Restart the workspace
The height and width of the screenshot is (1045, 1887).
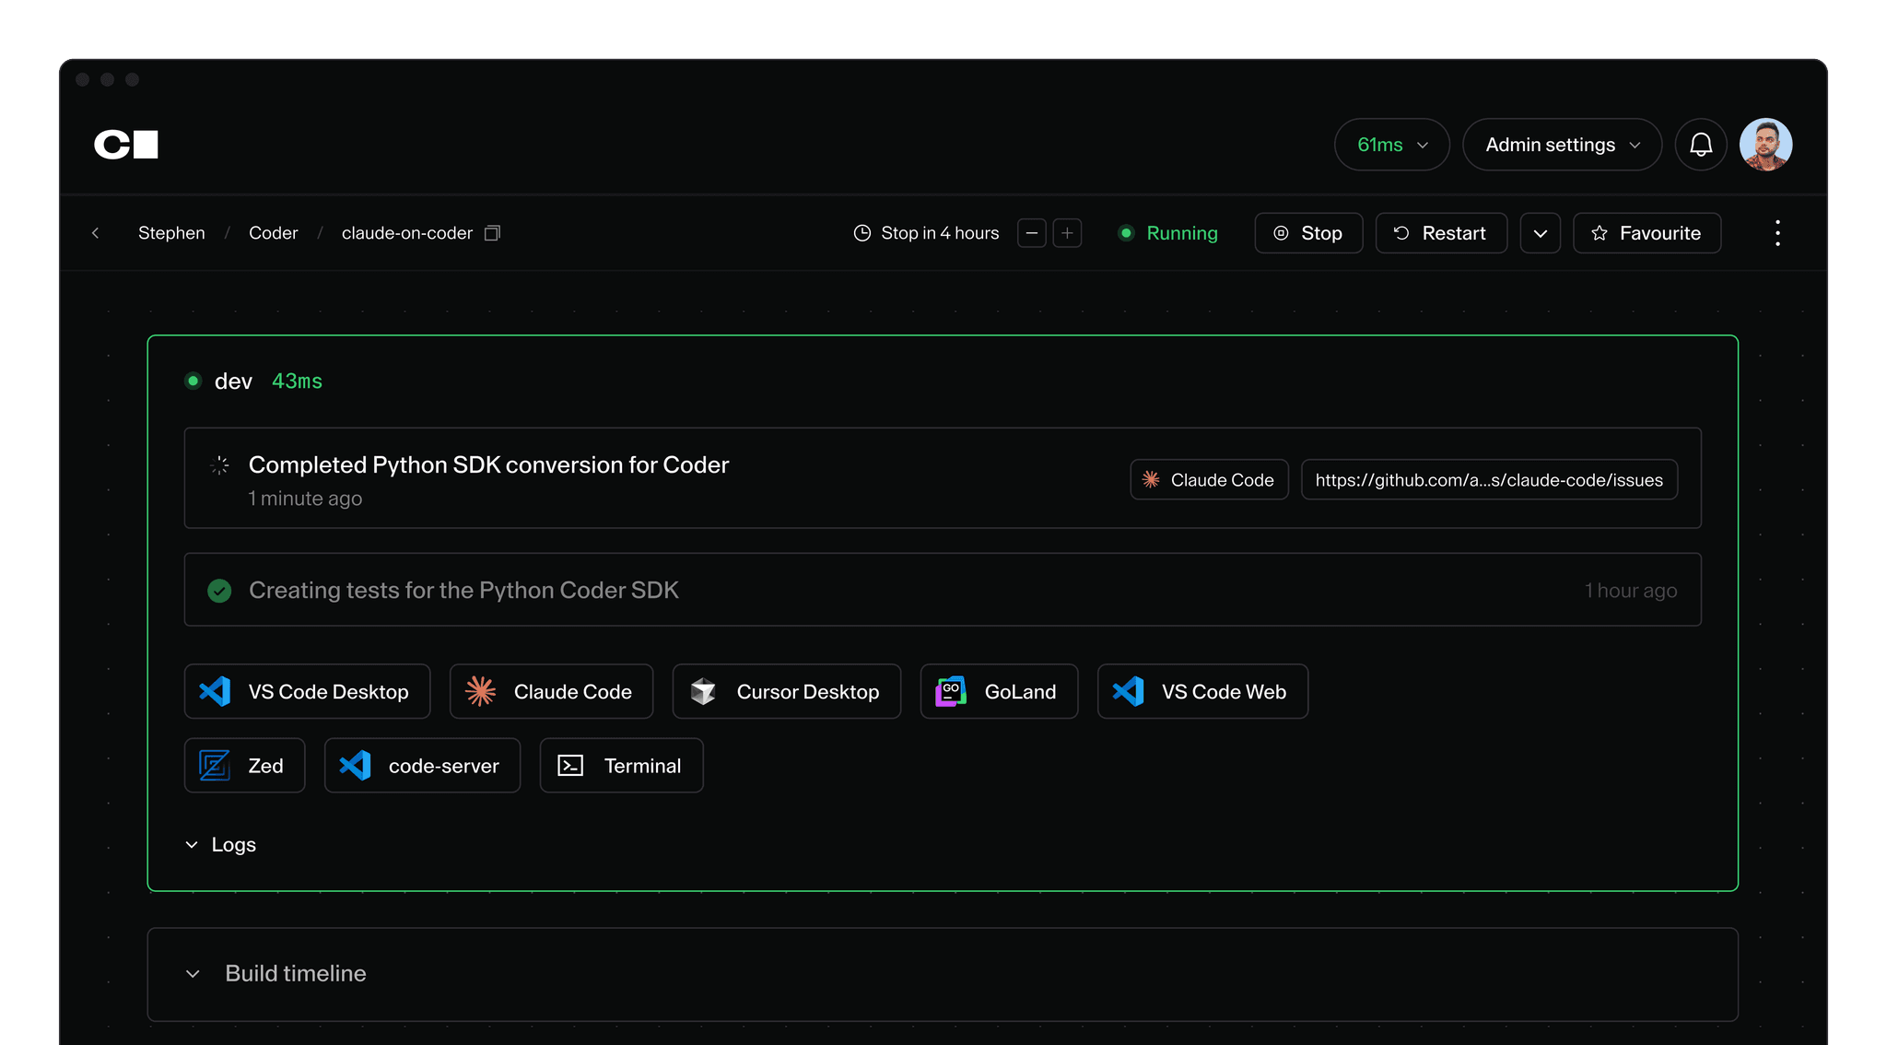[1441, 233]
